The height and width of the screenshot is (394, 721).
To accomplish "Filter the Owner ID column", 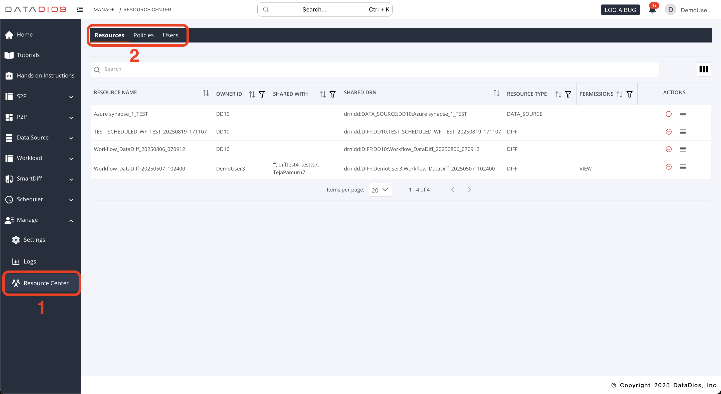I will point(262,94).
